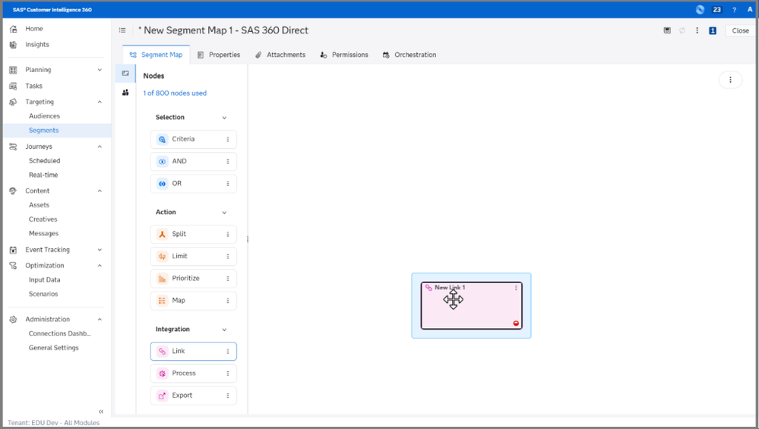Click the Content icon in sidebar
Screen dimensions: 759x429
[13, 191]
